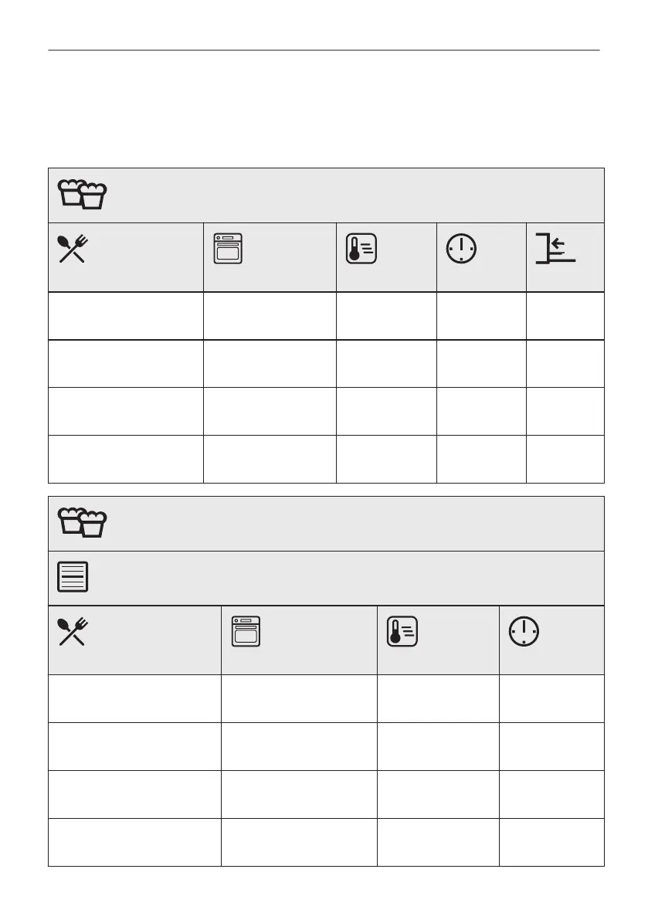648x920 pixels.
Task: Click the oven icon in the upper table
Action: click(x=228, y=249)
